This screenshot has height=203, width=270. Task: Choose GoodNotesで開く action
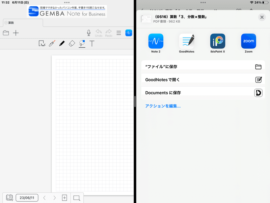(203, 80)
